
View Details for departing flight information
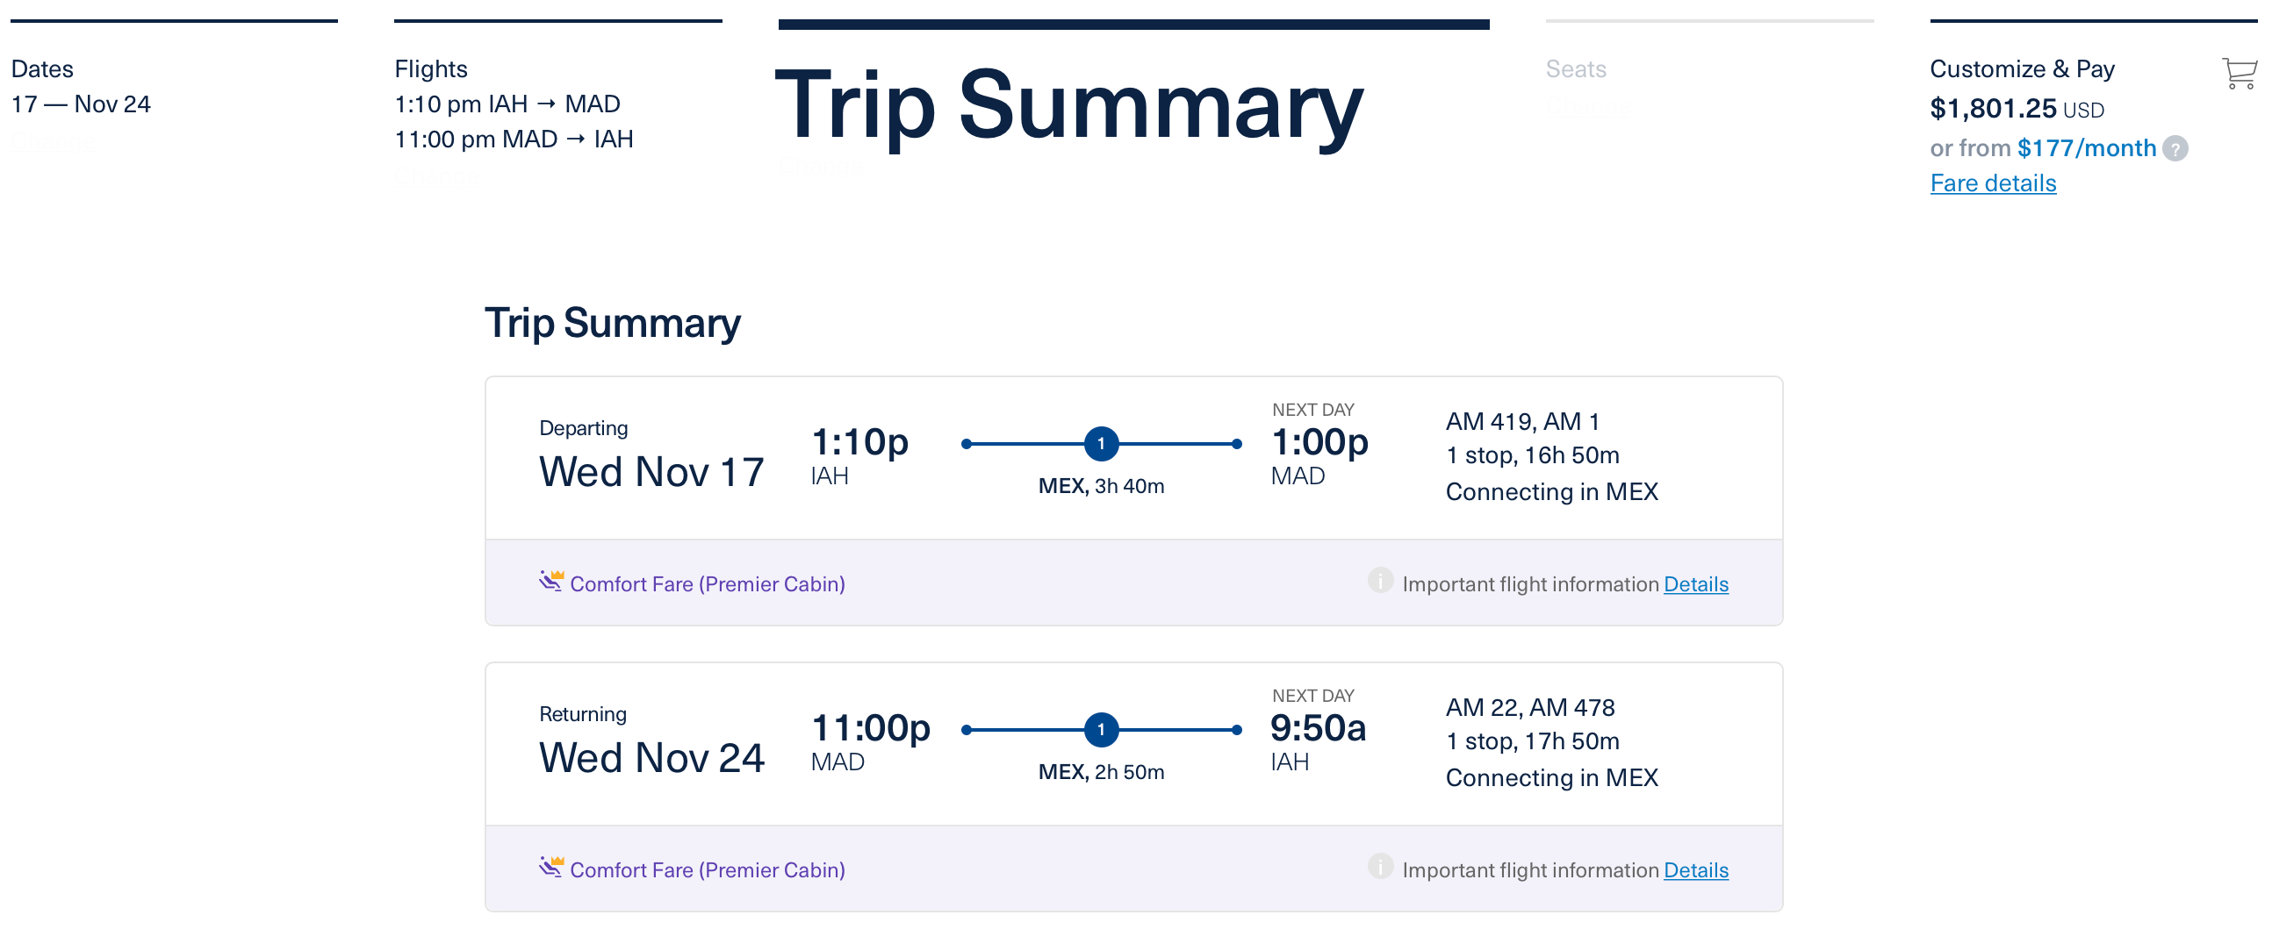tap(1695, 583)
